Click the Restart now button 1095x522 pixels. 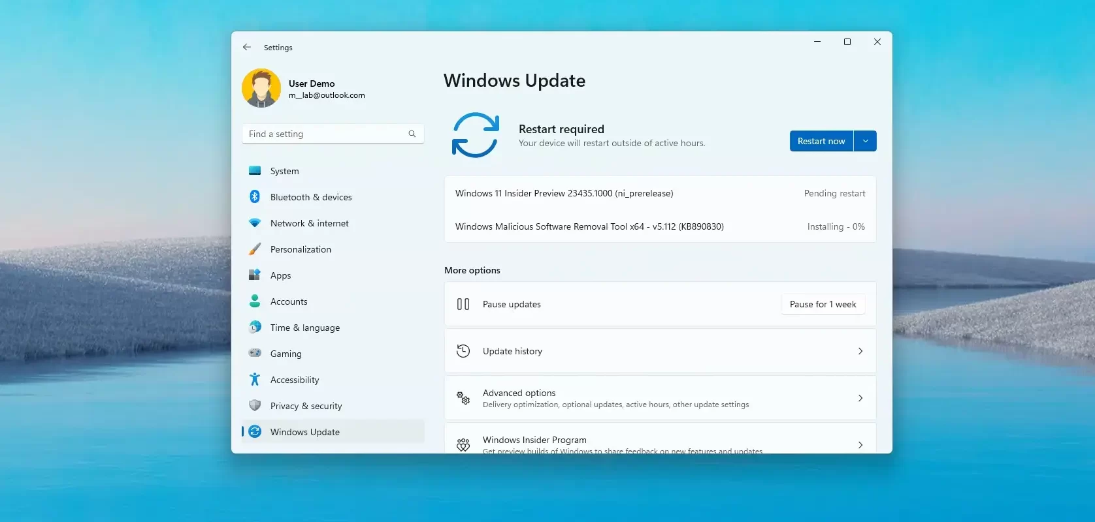click(x=821, y=141)
